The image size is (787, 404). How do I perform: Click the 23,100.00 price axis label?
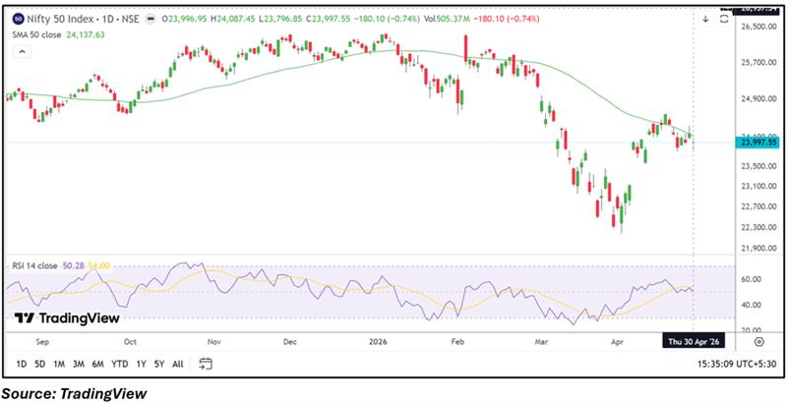click(x=758, y=187)
